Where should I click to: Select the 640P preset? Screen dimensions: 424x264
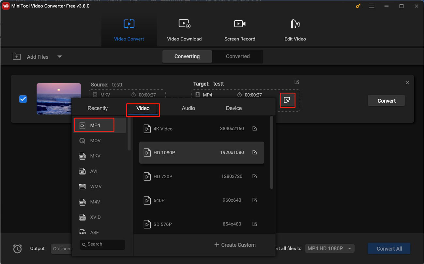pyautogui.click(x=202, y=200)
